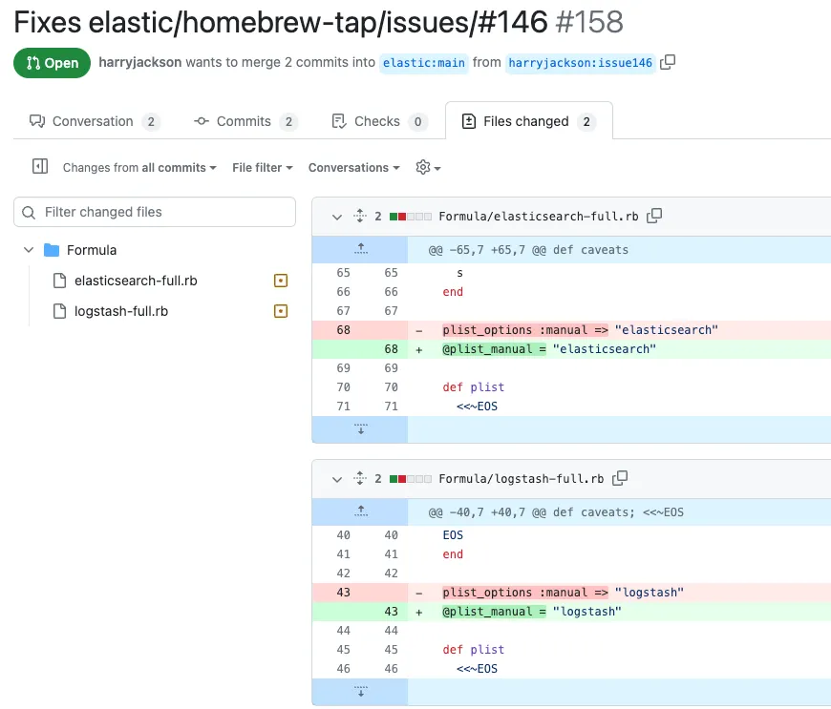Switch to the Commits tab

(x=245, y=121)
